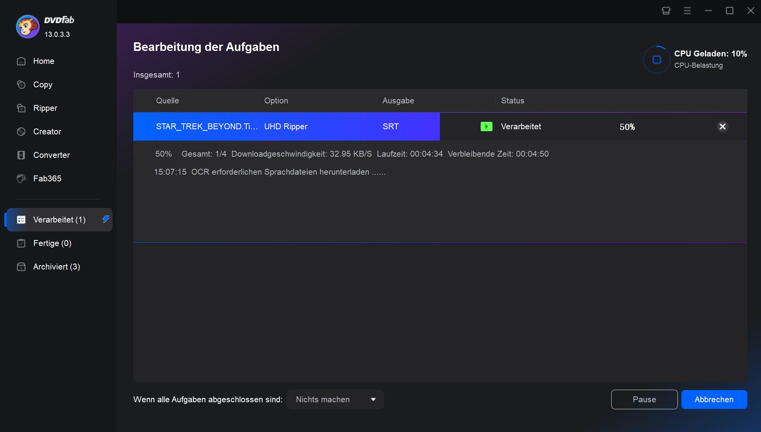This screenshot has height=432, width=761.
Task: Click the Fertige clipboard icon
Action: click(x=21, y=243)
